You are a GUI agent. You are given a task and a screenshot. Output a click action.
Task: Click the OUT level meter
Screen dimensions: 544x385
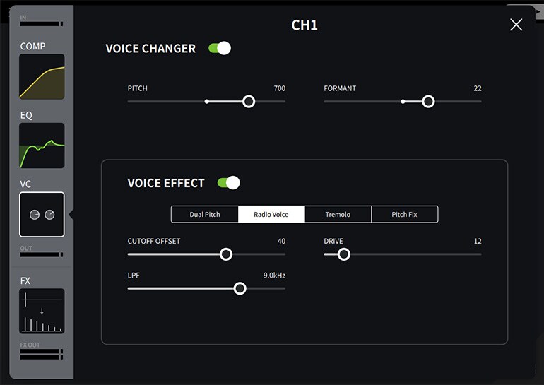(41, 255)
